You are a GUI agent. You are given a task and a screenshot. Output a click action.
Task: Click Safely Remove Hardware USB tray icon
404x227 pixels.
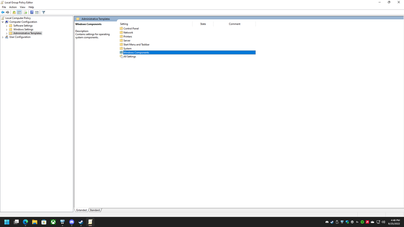coord(337,222)
